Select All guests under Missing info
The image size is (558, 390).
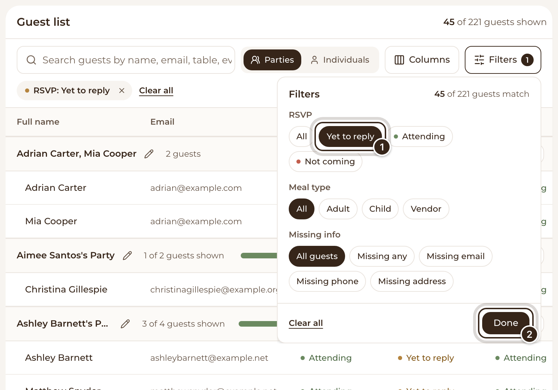(317, 256)
